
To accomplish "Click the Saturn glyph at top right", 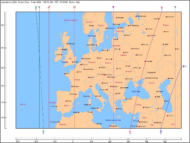I will click(175, 7).
